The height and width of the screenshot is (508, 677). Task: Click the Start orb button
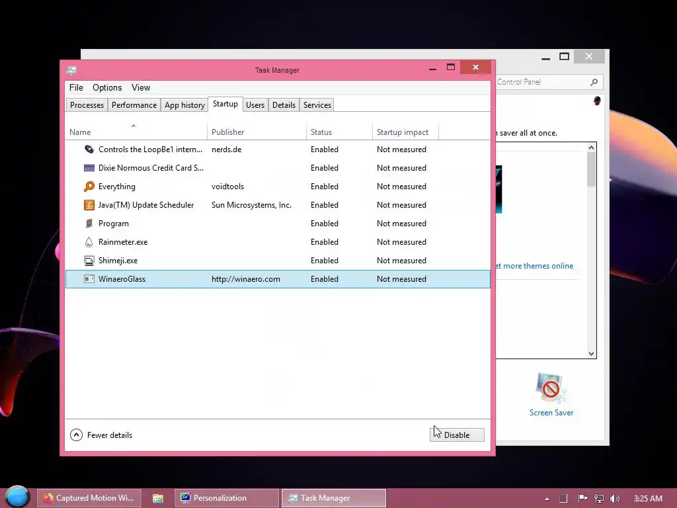[17, 497]
